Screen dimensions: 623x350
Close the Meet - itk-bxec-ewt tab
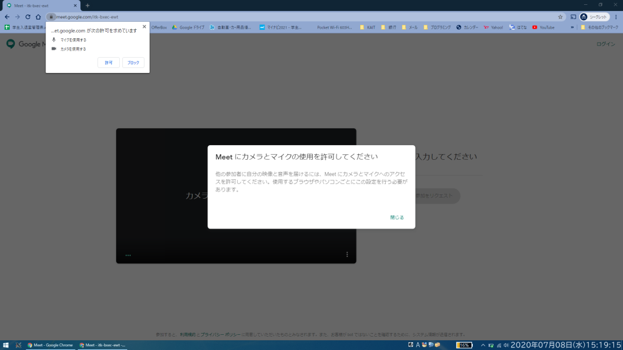point(75,5)
